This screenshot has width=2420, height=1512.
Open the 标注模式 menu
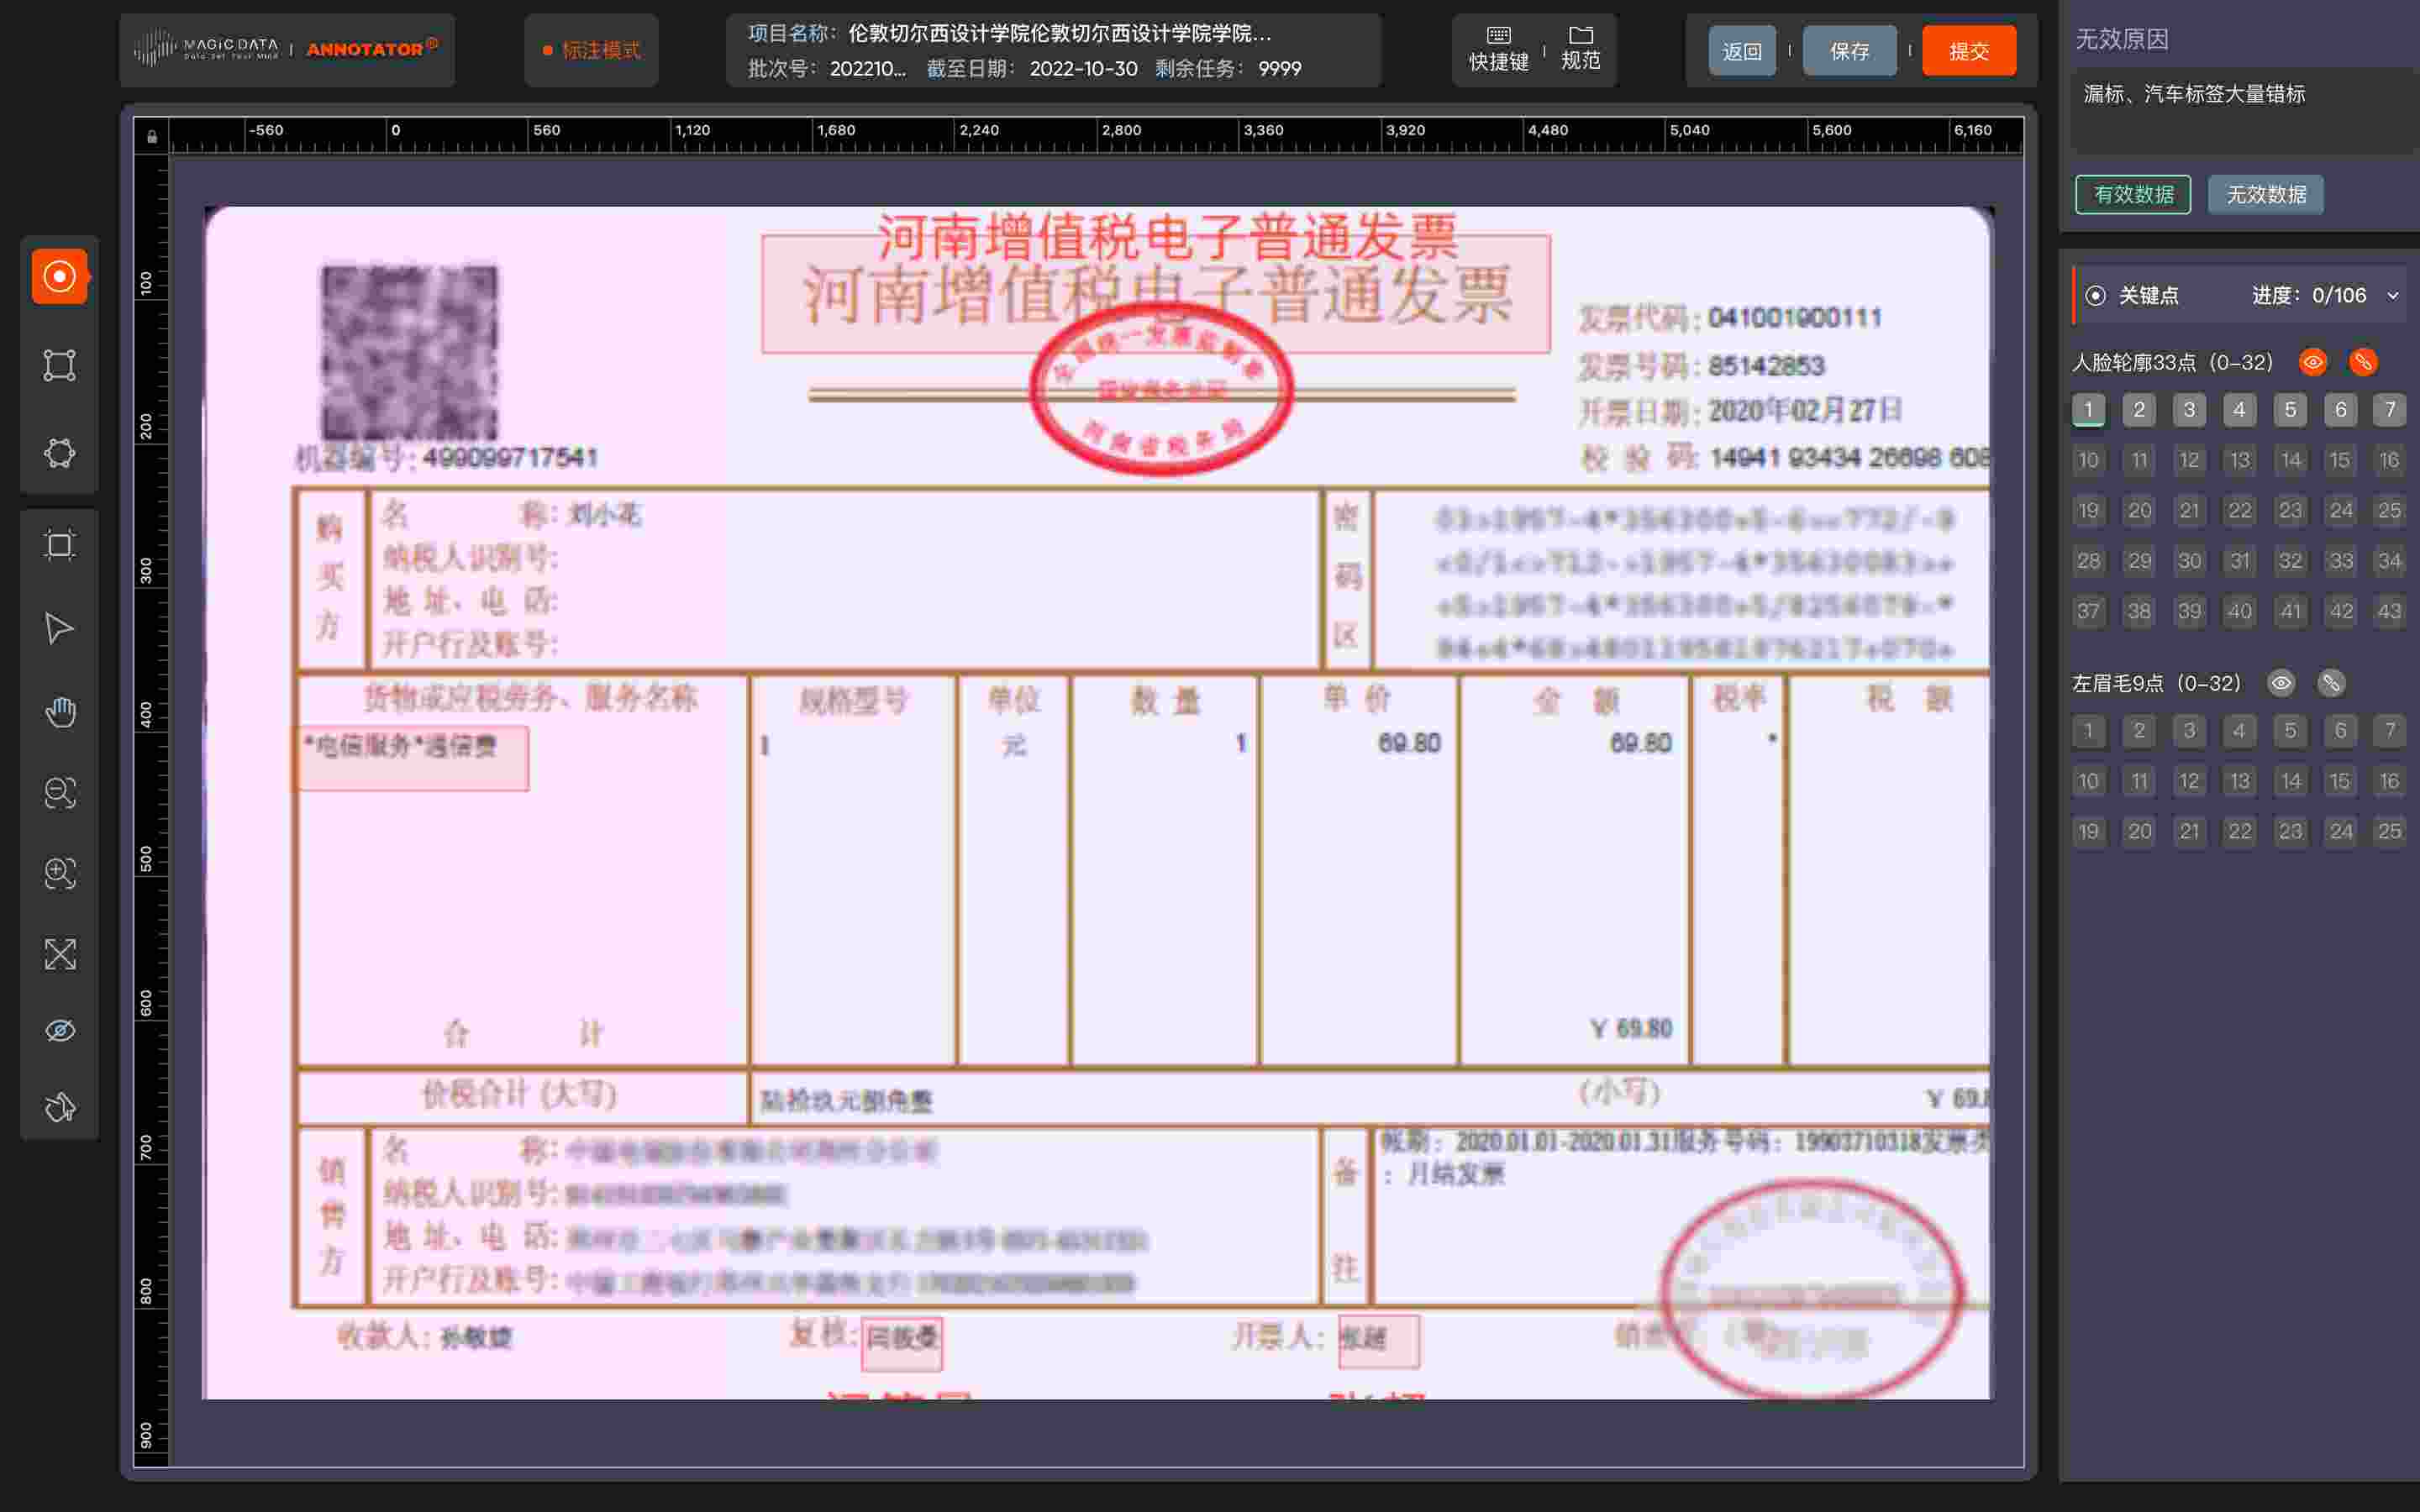pos(591,50)
